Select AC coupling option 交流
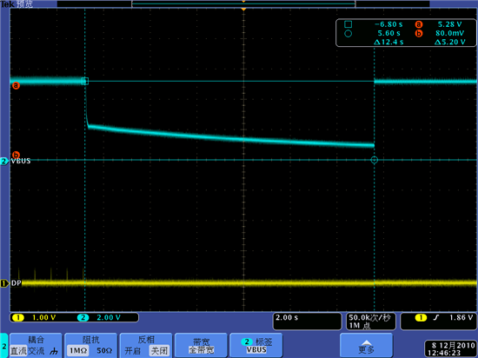Image resolution: width=478 pixels, height=358 pixels. (36, 351)
